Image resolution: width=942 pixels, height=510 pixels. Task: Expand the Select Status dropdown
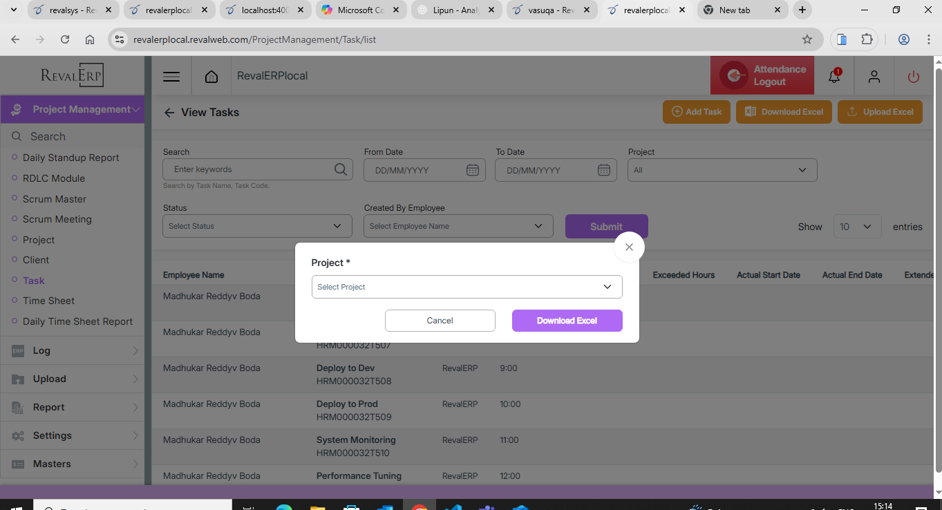pyautogui.click(x=256, y=226)
